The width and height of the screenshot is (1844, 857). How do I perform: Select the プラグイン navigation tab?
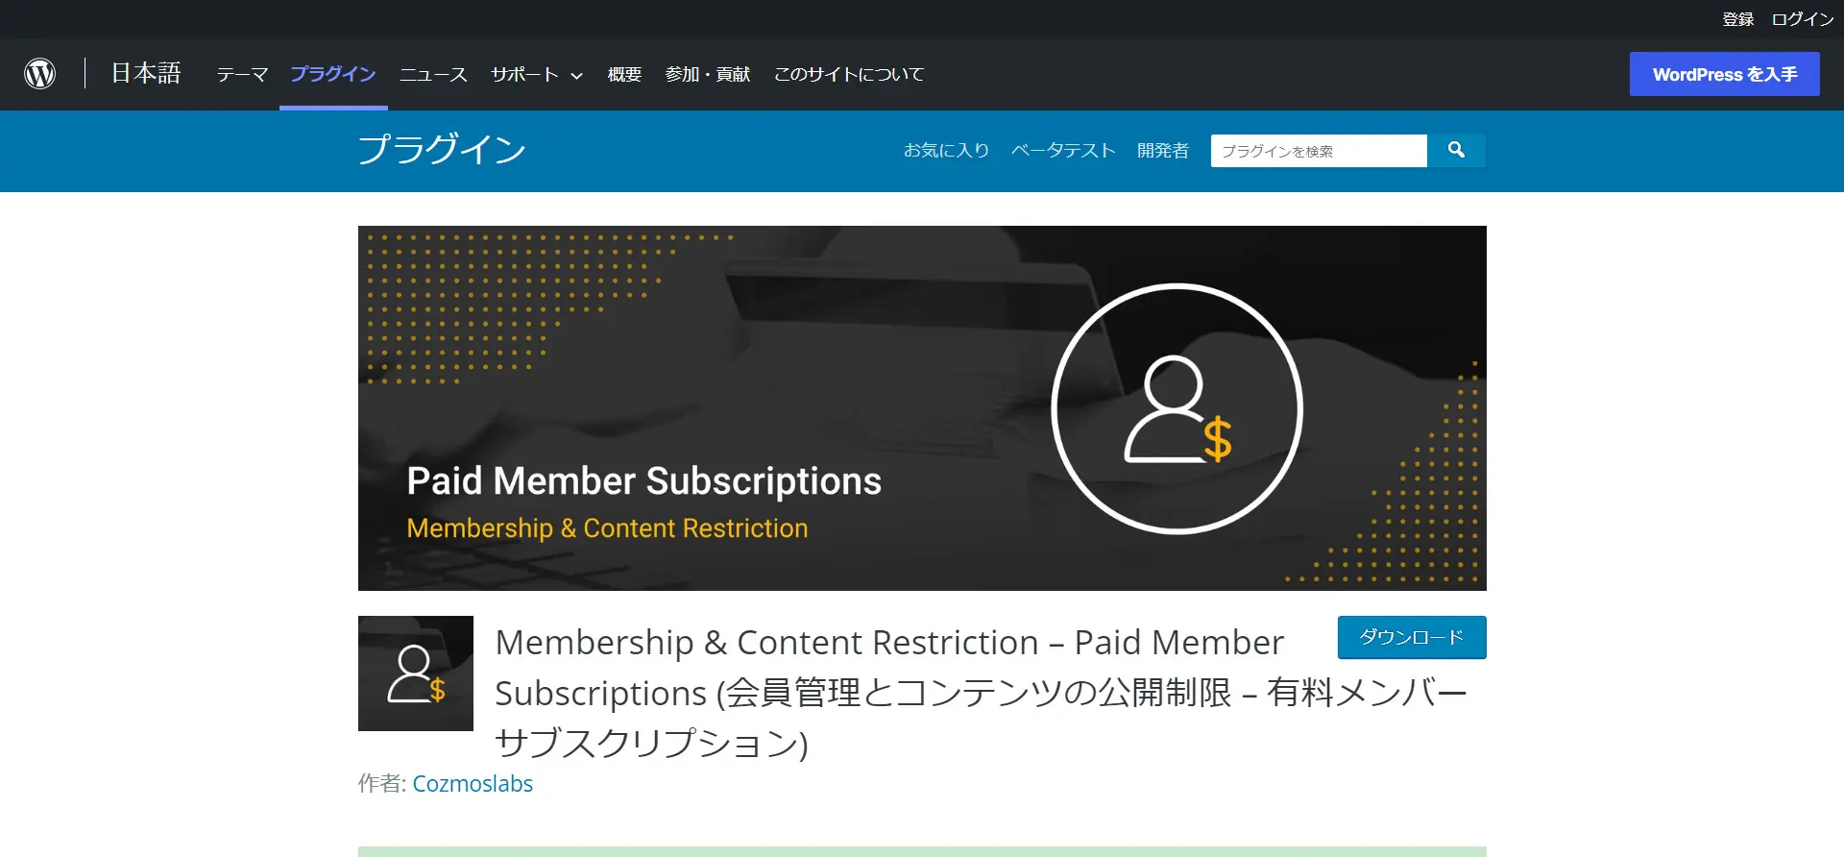[x=333, y=74]
